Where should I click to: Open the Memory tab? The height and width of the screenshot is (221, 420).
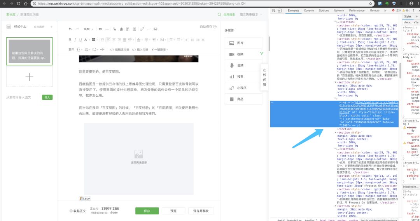[374, 10]
